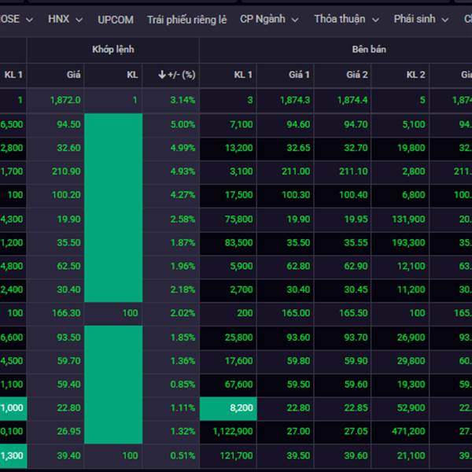472x472 pixels.
Task: Click the KL 2 column header
Action: tap(415, 75)
